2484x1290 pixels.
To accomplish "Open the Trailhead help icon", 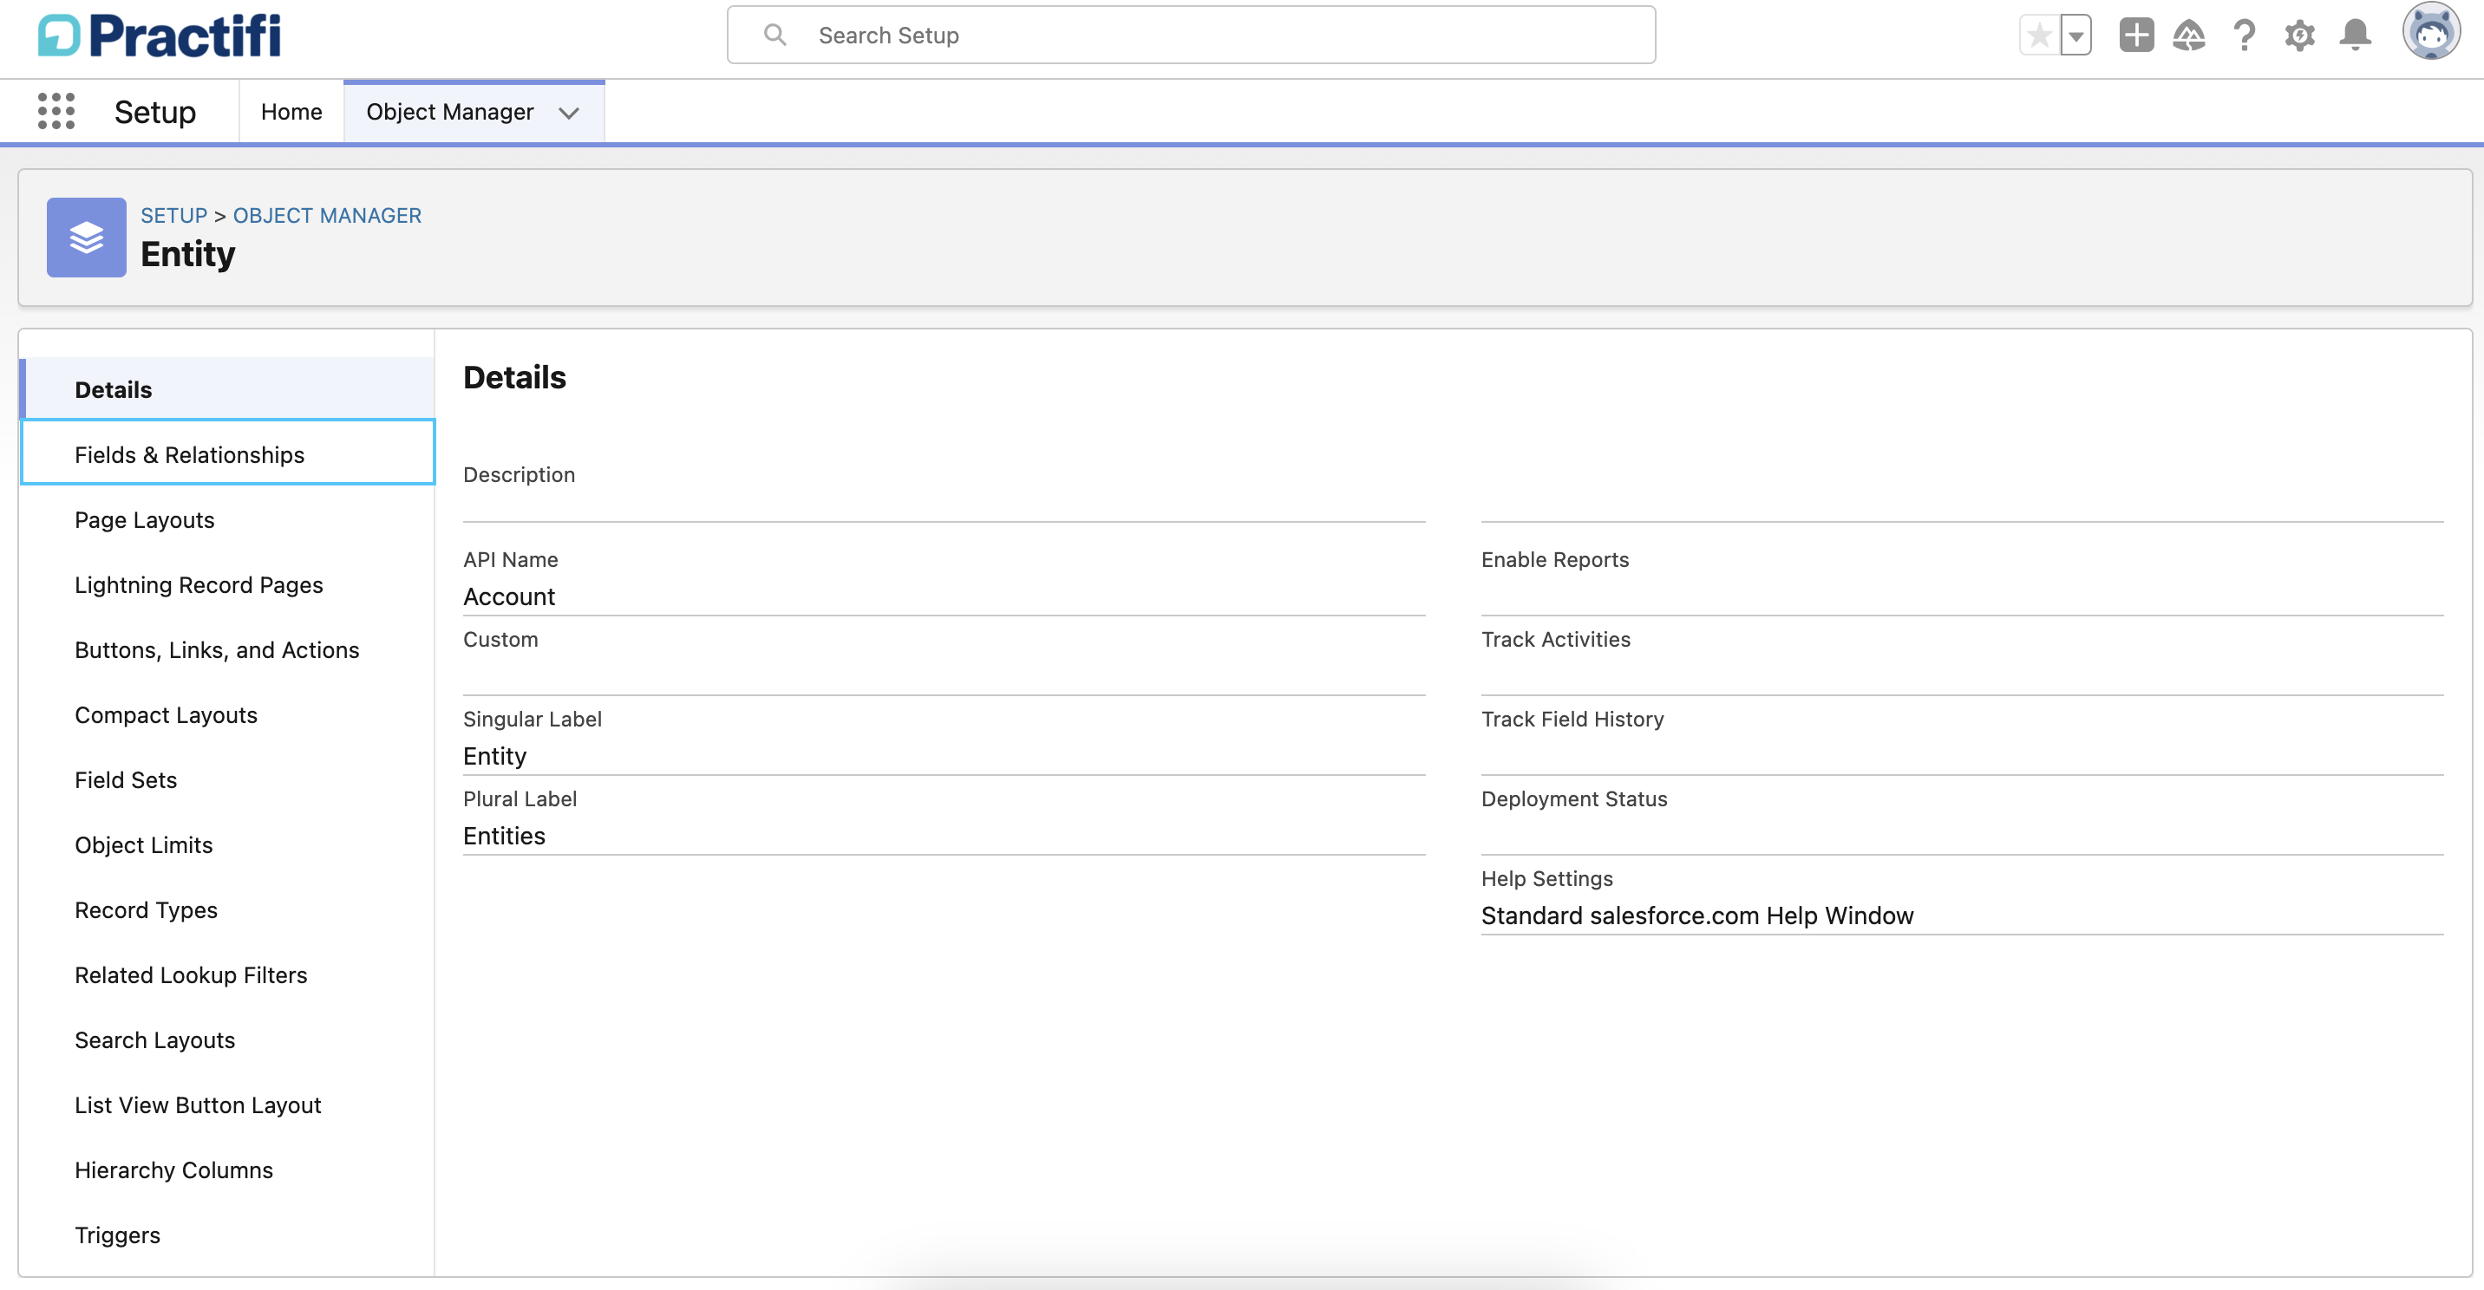I will [x=2189, y=35].
